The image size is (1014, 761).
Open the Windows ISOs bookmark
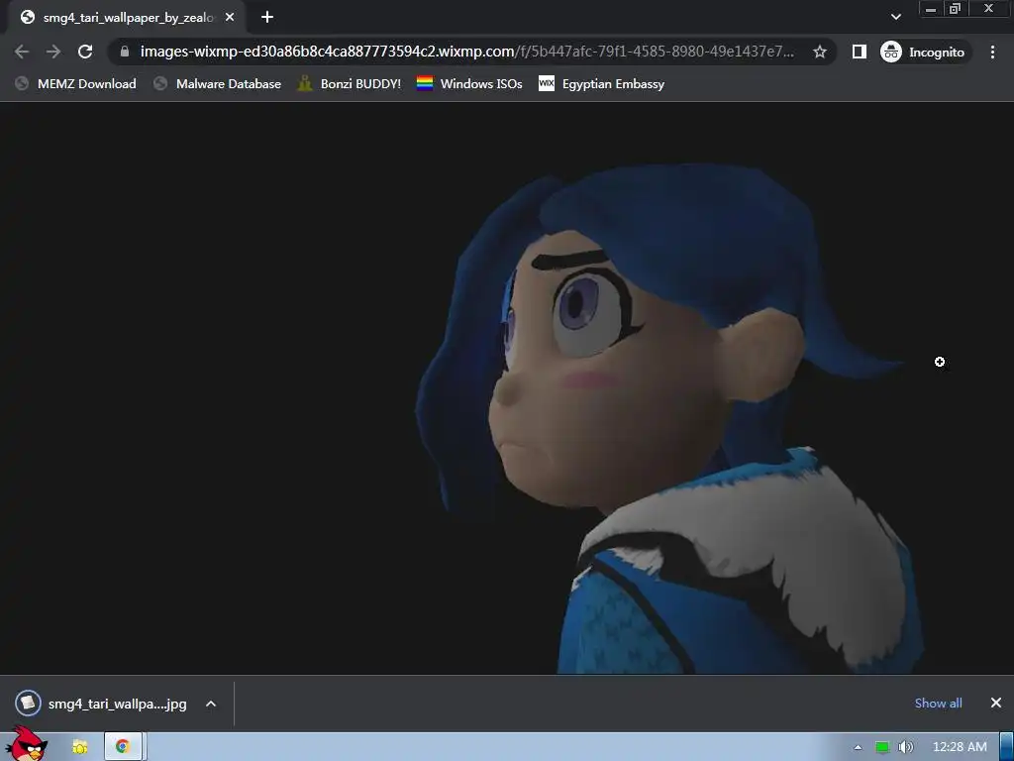(x=469, y=84)
